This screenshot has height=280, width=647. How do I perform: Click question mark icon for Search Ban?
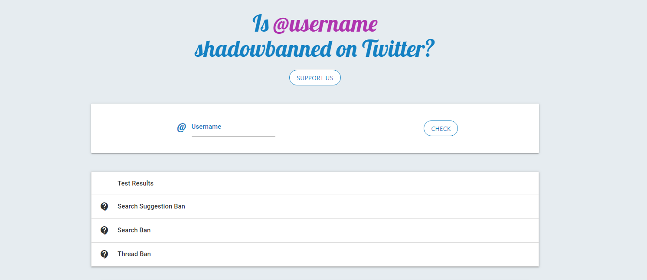pyautogui.click(x=104, y=230)
